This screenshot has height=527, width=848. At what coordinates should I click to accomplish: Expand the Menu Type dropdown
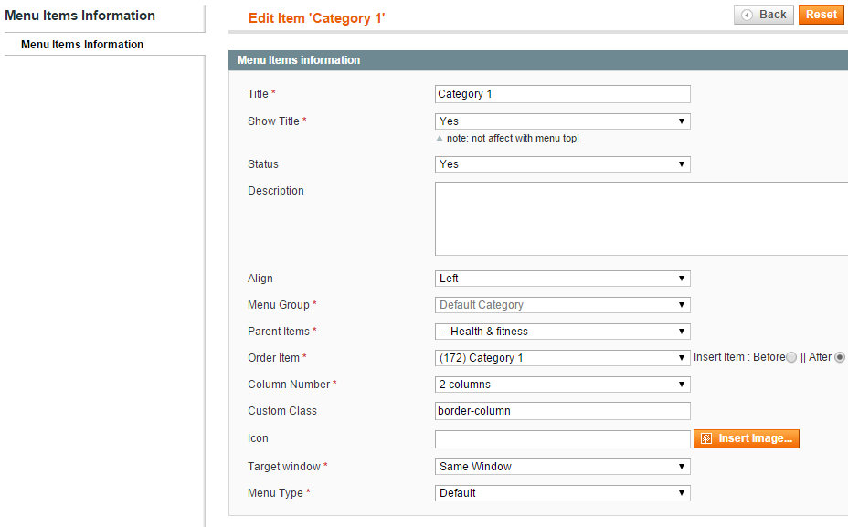(x=563, y=493)
